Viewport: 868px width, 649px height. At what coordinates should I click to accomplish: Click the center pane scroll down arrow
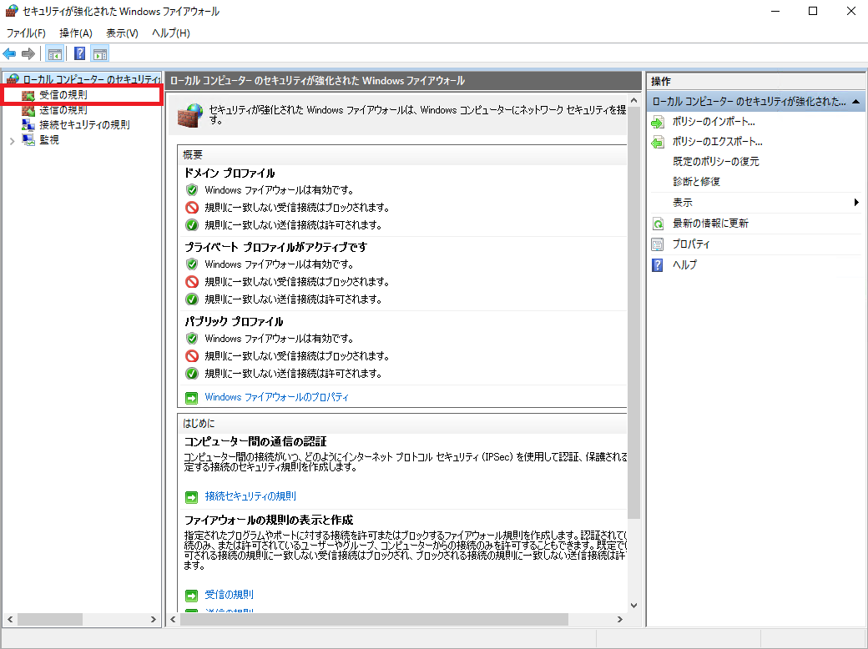coord(633,606)
